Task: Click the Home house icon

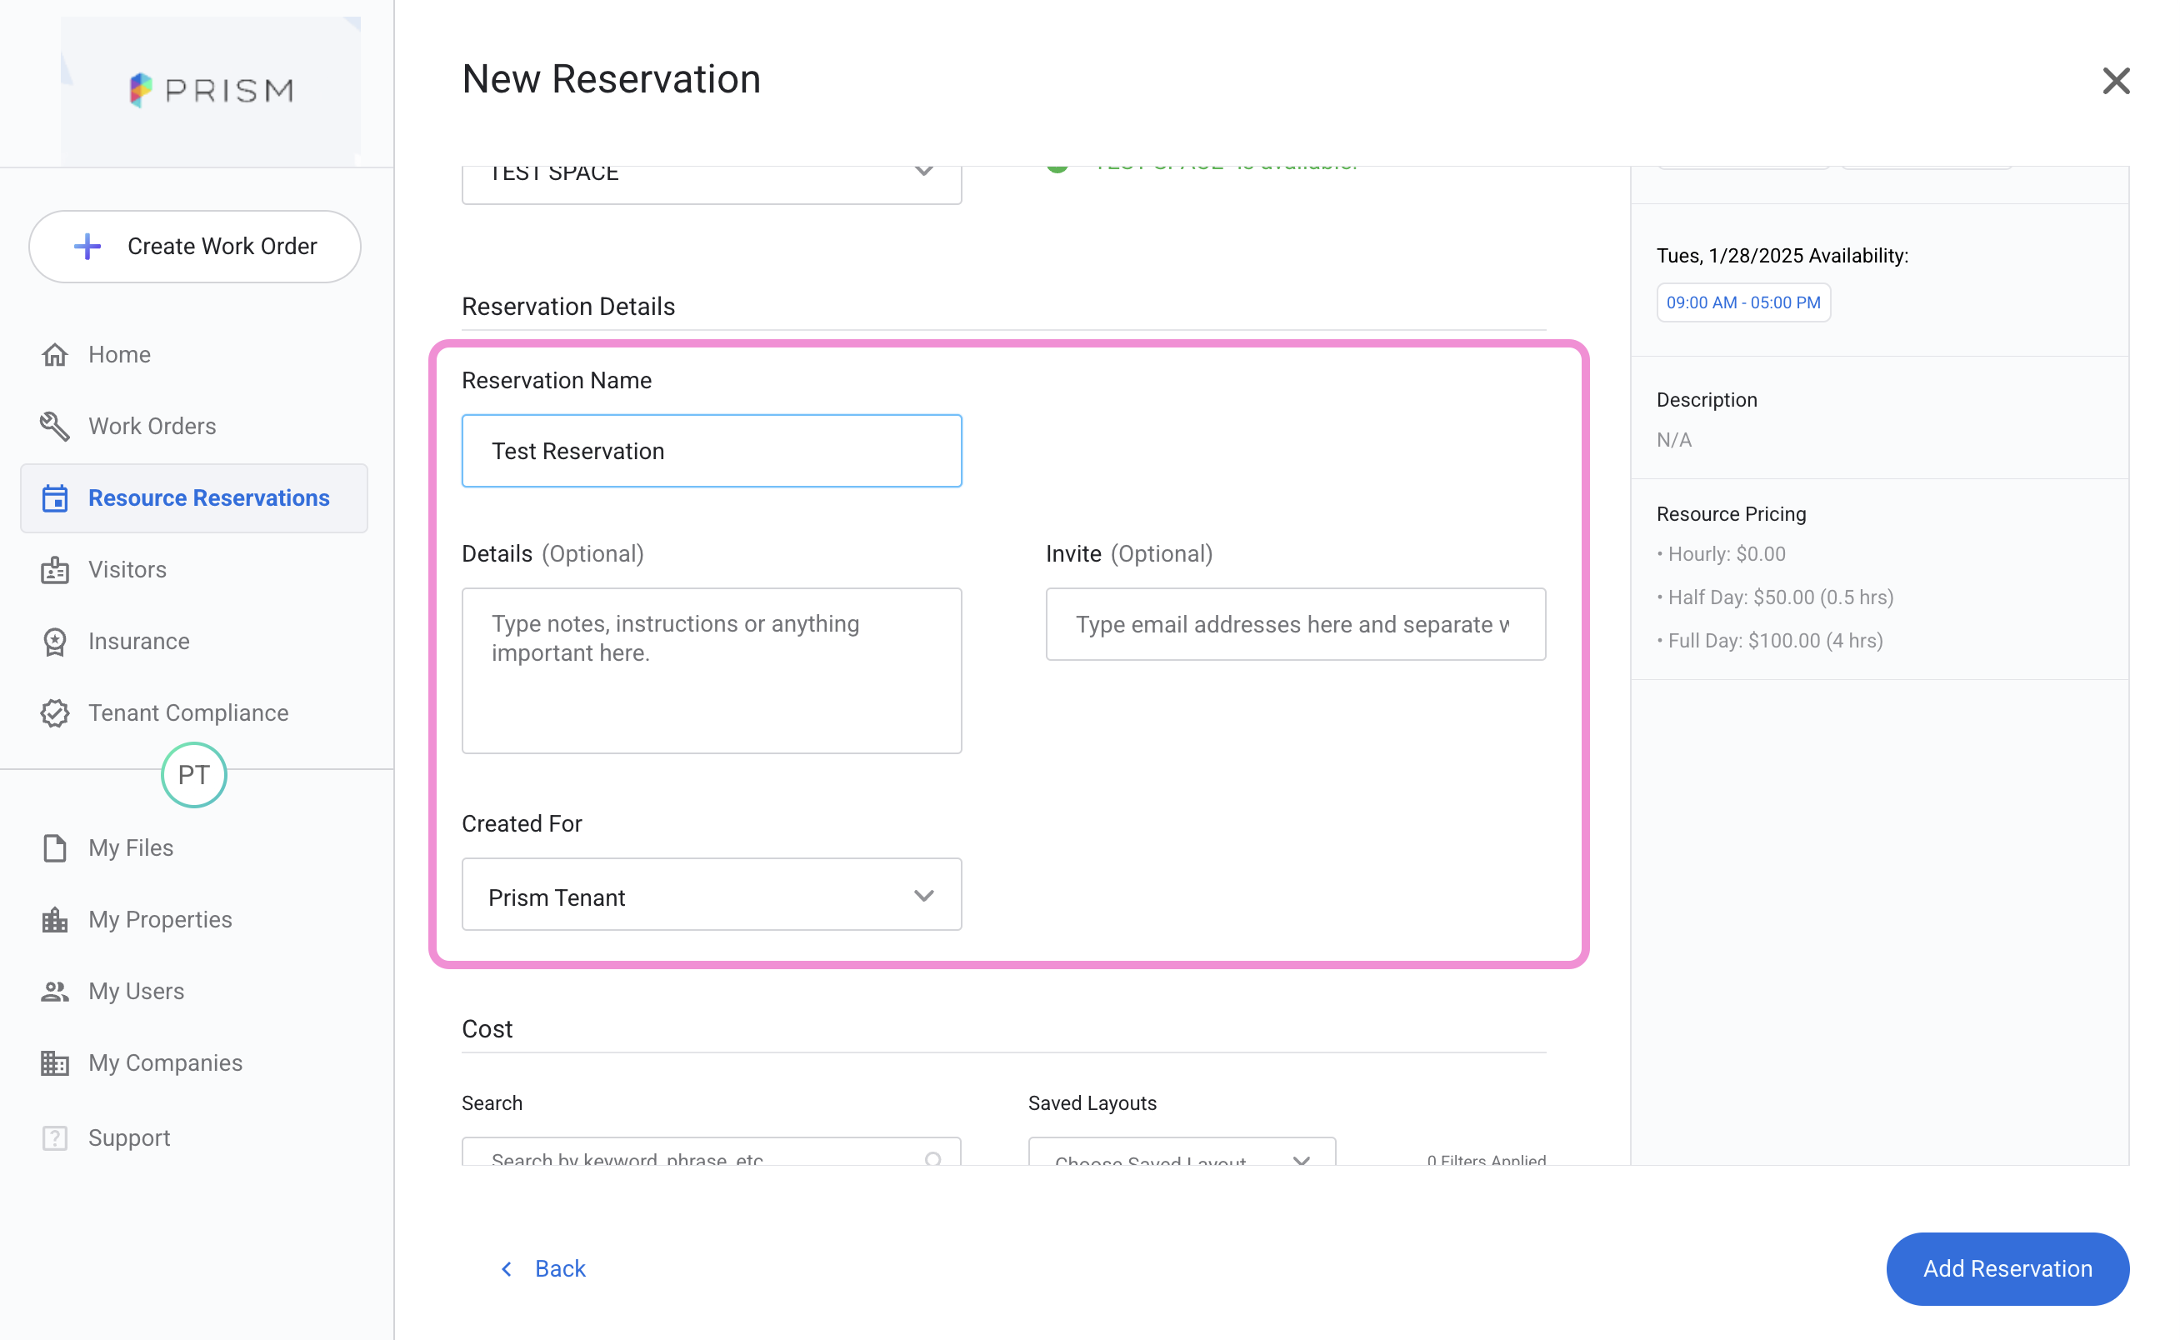Action: (55, 354)
